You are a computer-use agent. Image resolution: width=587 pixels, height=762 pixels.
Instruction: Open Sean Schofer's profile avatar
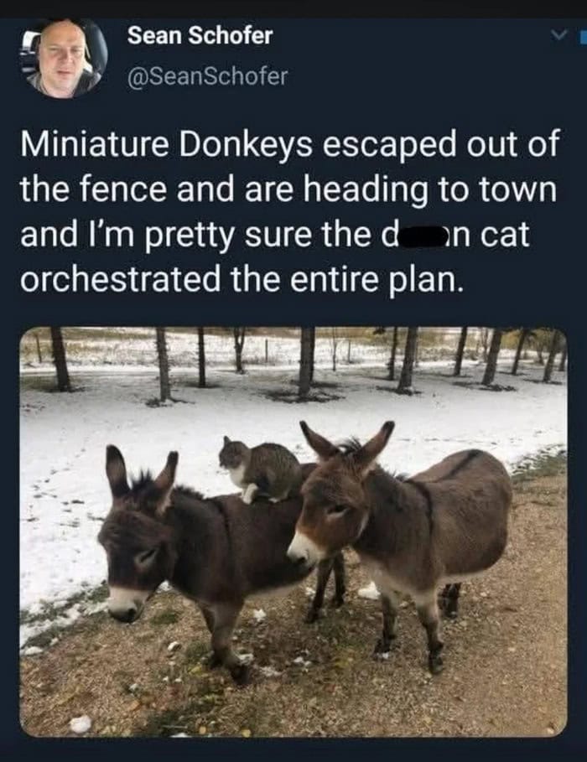point(64,59)
